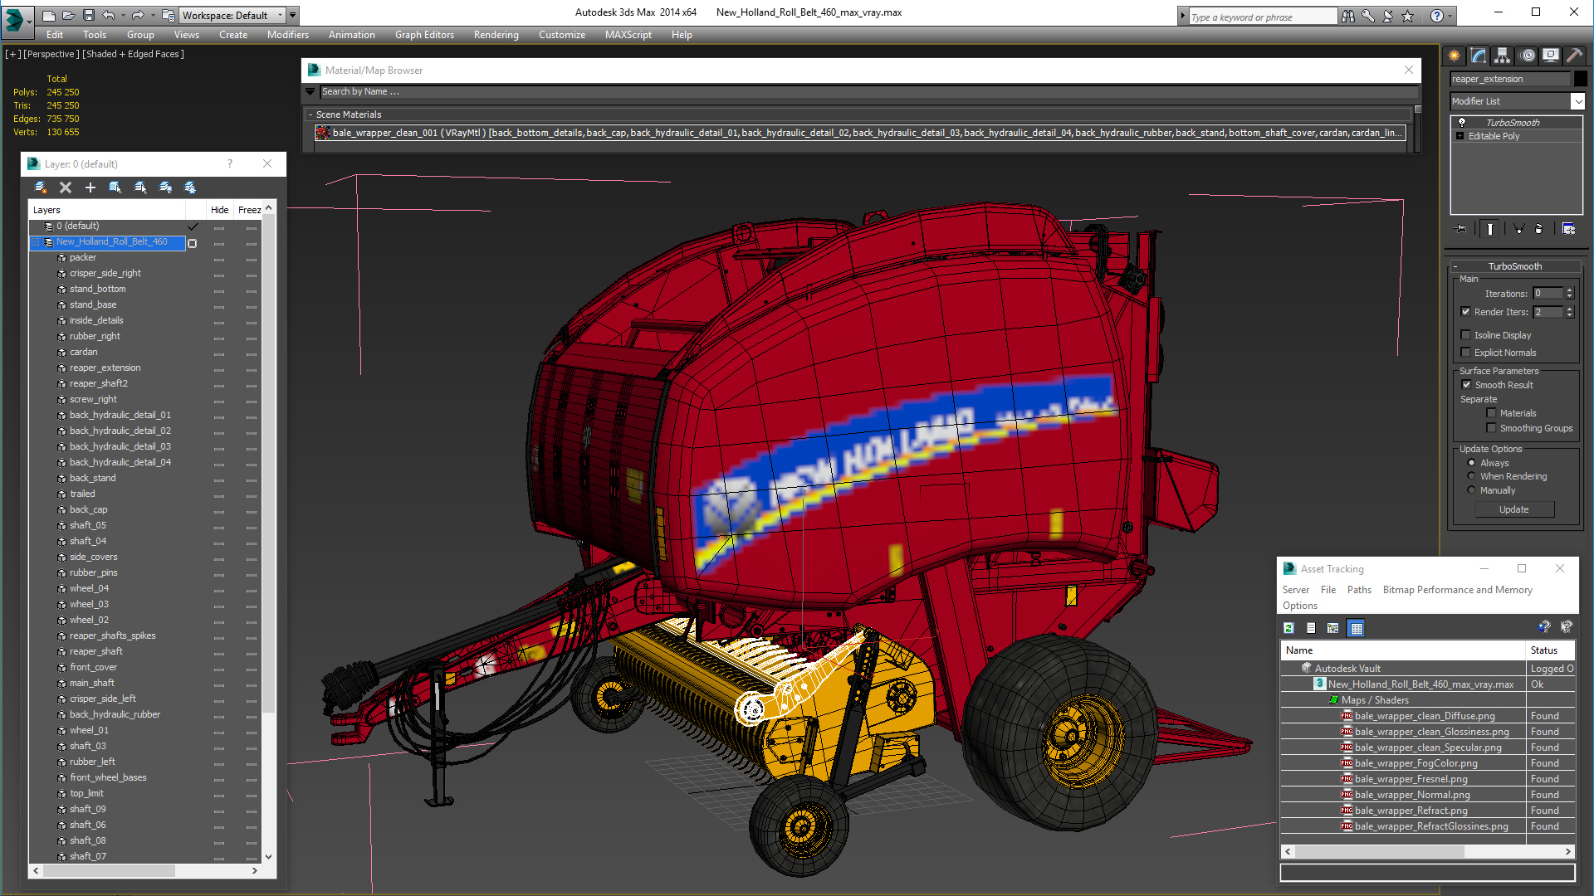Collapse New_Holland_Roll_Belt_460 layer tree
This screenshot has height=896, width=1594.
click(x=37, y=242)
